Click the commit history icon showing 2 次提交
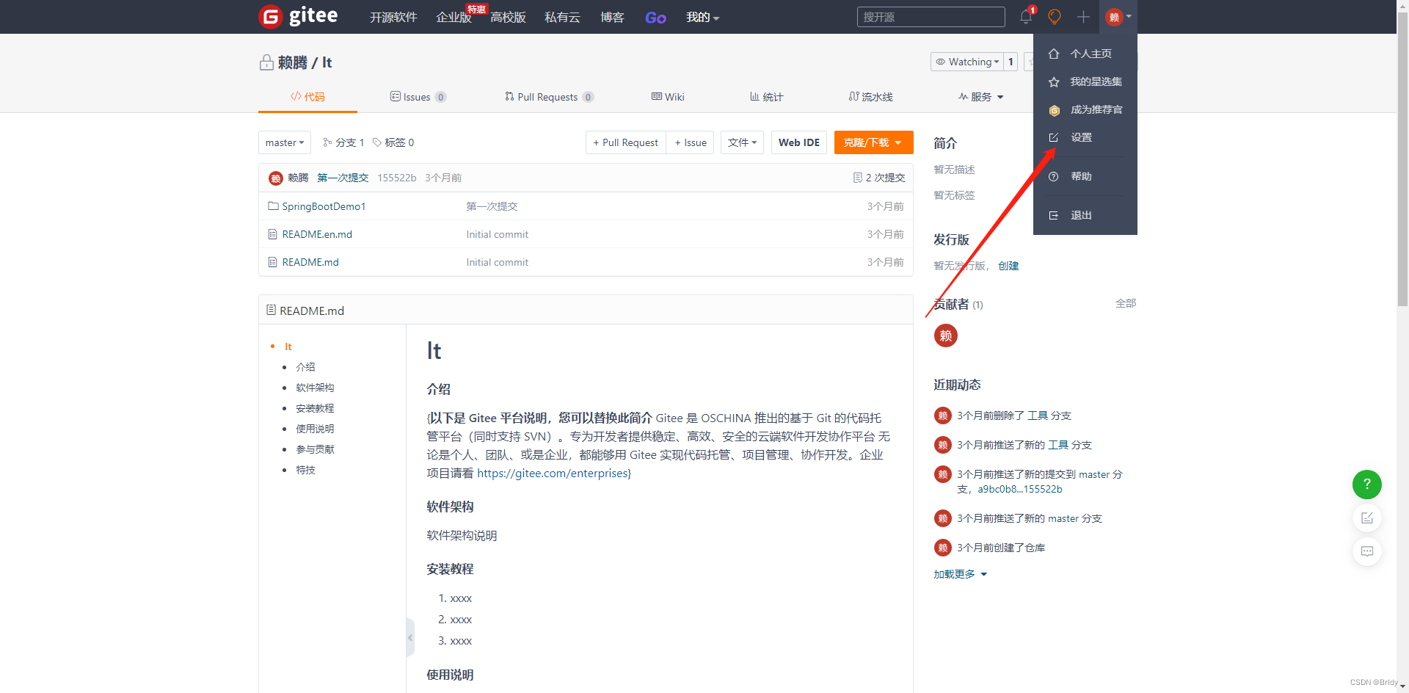 pos(859,177)
